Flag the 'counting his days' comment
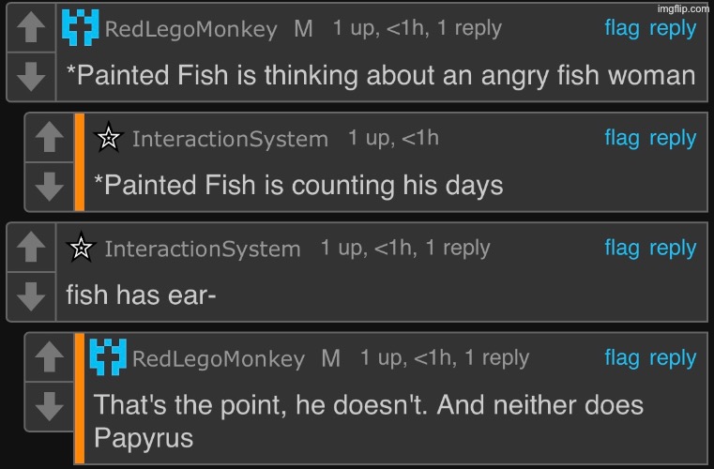 [x=622, y=138]
